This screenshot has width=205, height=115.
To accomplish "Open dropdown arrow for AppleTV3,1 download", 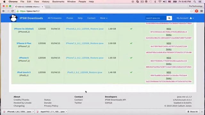I will [67, 111].
